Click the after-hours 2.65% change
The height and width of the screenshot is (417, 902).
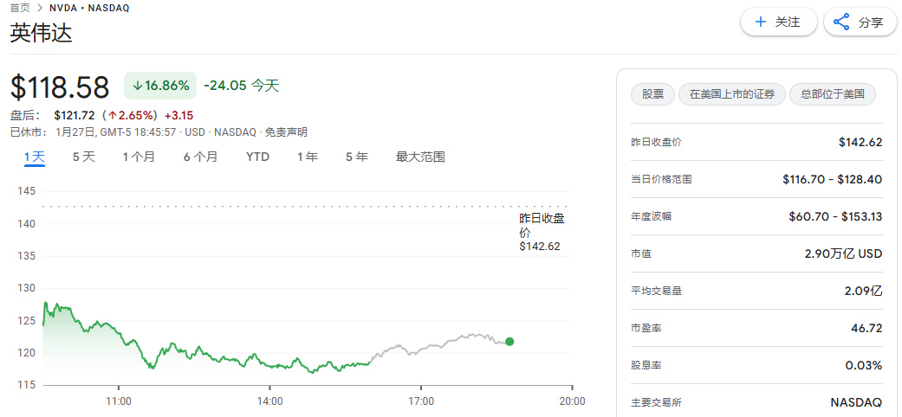tap(131, 115)
